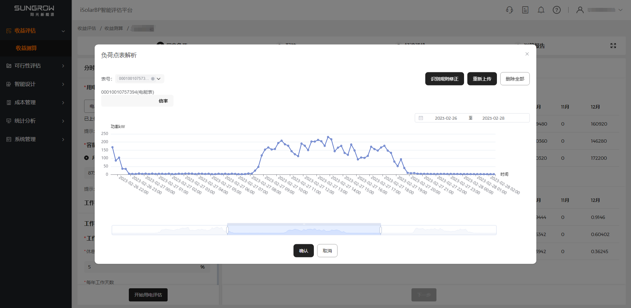Click the calendar icon in date range
The image size is (631, 308).
421,118
